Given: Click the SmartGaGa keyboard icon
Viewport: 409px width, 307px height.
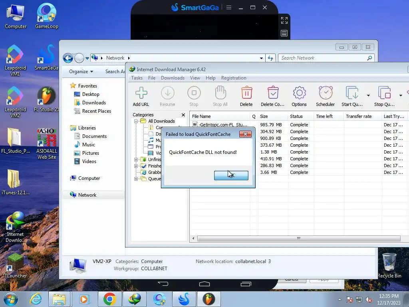Looking at the screenshot, I should tap(284, 33).
